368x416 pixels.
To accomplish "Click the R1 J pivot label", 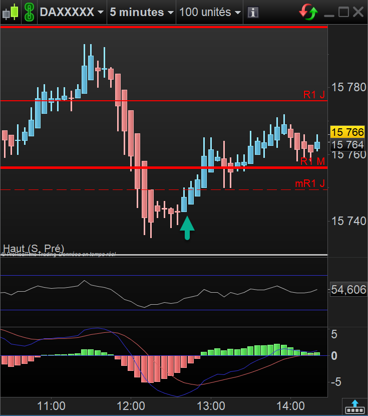I will click(x=314, y=94).
